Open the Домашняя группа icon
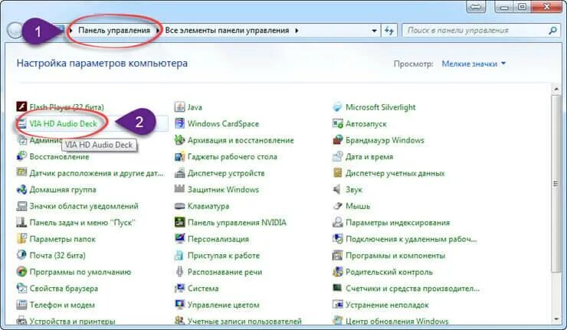Viewport: 567px width, 330px height. coord(21,189)
